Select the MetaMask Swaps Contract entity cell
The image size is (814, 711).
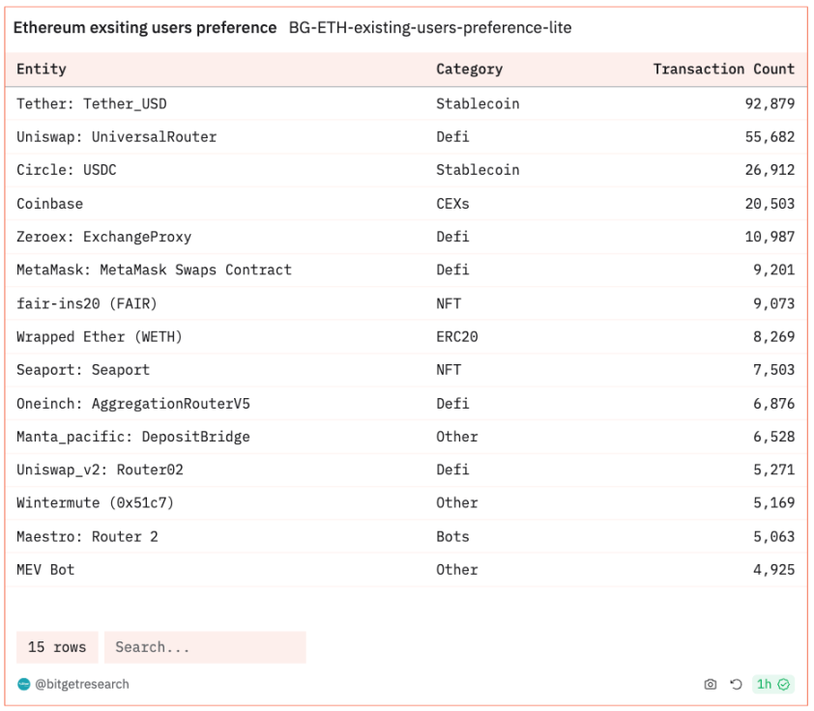pyautogui.click(x=154, y=270)
